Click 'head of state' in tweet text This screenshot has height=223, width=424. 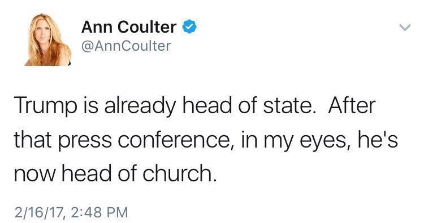click(x=249, y=105)
